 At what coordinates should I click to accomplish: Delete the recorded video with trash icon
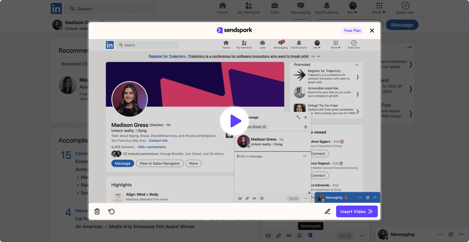click(x=97, y=211)
